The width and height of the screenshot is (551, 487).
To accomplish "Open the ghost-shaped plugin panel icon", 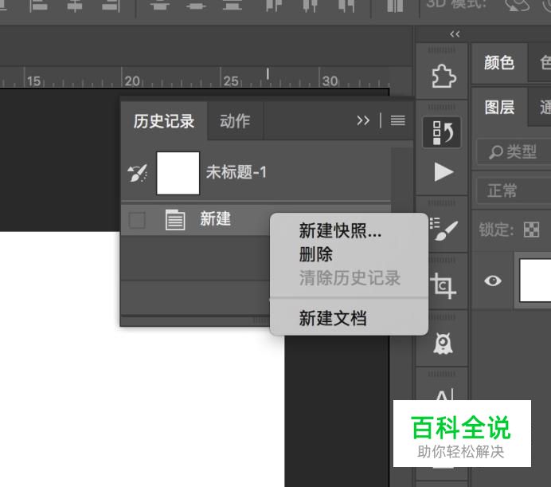I will pos(443,343).
